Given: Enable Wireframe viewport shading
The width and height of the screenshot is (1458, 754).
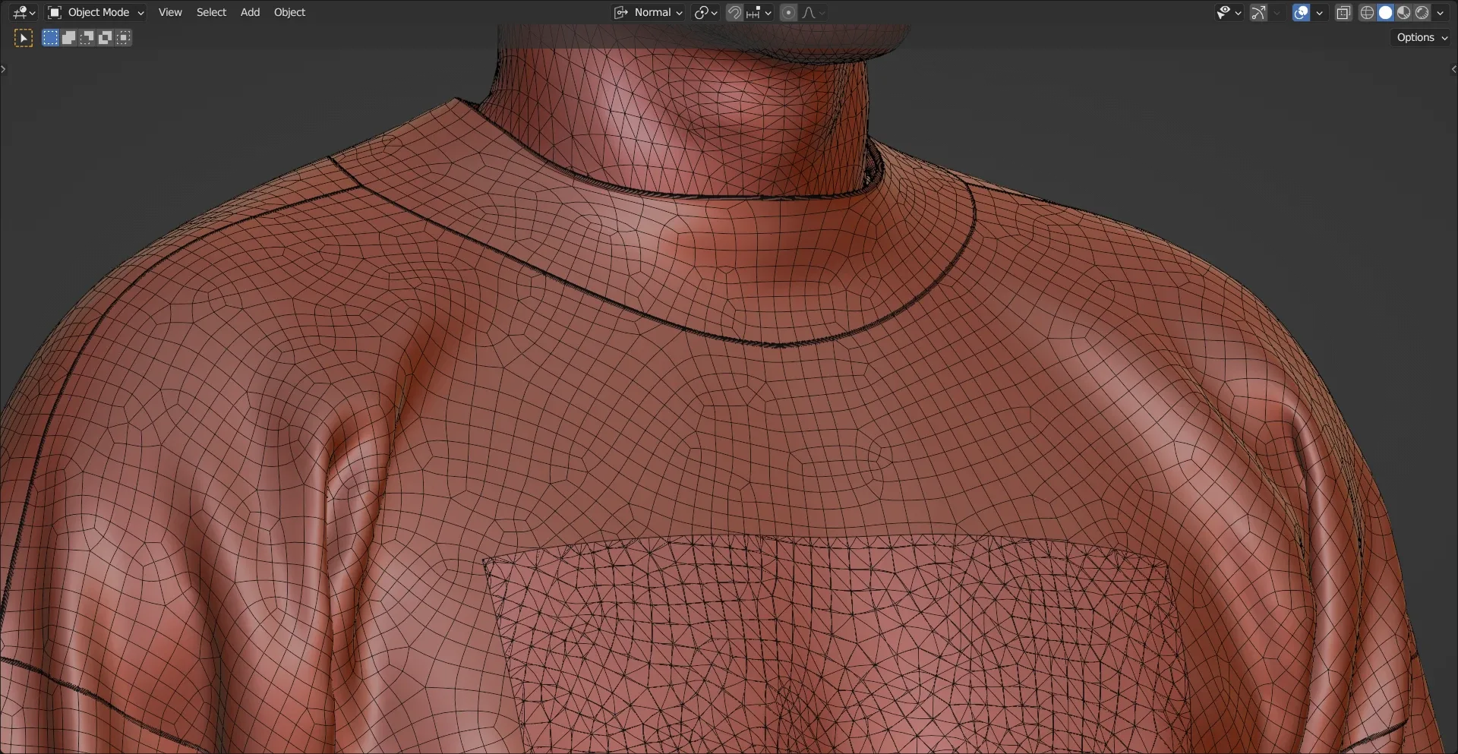Looking at the screenshot, I should click(1366, 12).
